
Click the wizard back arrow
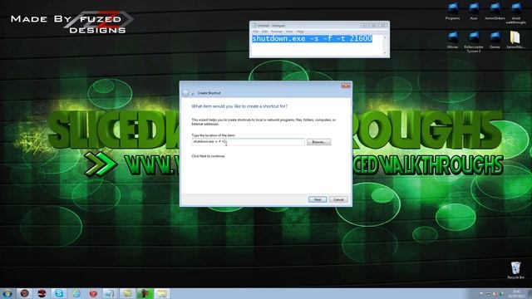click(185, 93)
